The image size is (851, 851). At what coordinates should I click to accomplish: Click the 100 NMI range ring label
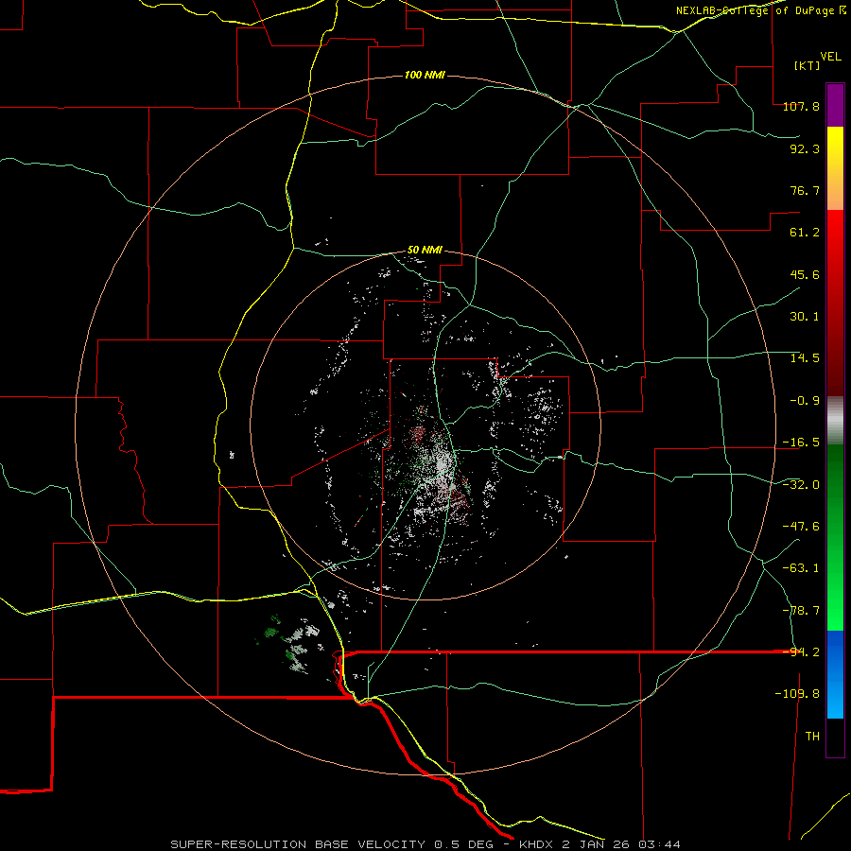425,75
